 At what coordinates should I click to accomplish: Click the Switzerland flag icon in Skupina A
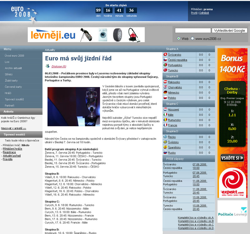(x=165, y=54)
